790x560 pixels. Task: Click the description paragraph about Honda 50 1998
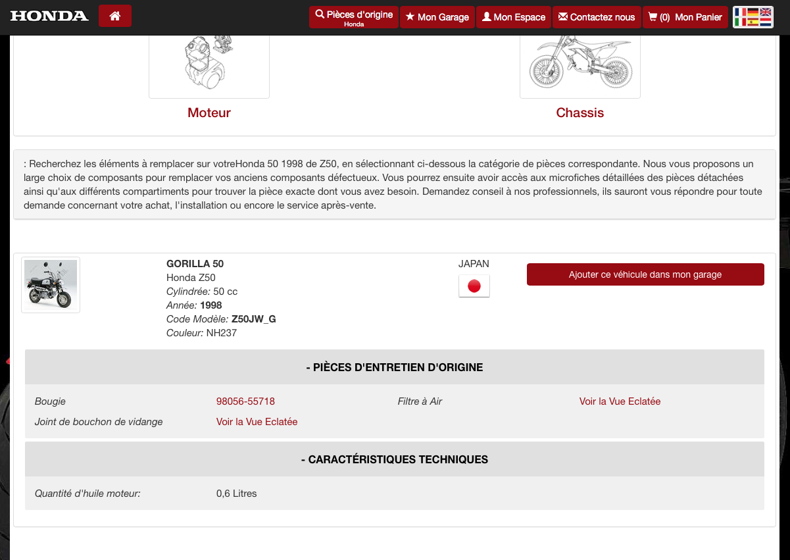pyautogui.click(x=393, y=184)
